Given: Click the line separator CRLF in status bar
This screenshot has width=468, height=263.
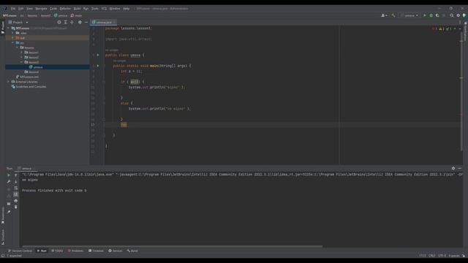Looking at the screenshot, I should (432, 256).
